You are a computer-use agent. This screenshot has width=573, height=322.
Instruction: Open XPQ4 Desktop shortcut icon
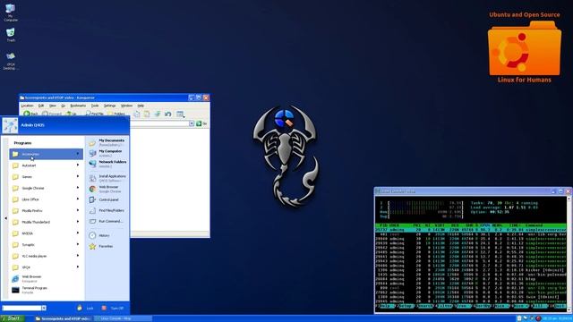point(11,61)
